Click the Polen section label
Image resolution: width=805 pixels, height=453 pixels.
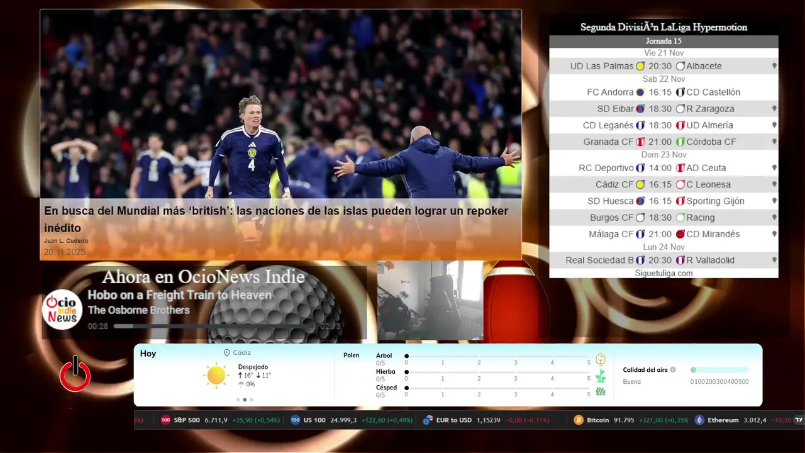pos(352,355)
